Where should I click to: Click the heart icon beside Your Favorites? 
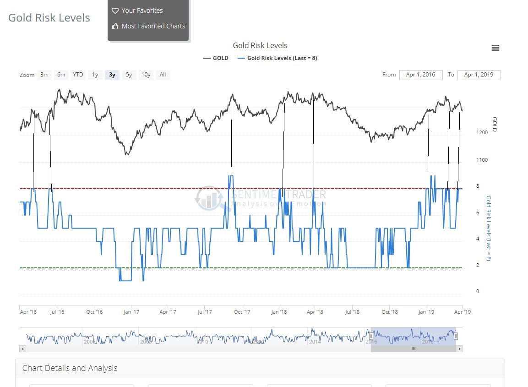point(116,10)
